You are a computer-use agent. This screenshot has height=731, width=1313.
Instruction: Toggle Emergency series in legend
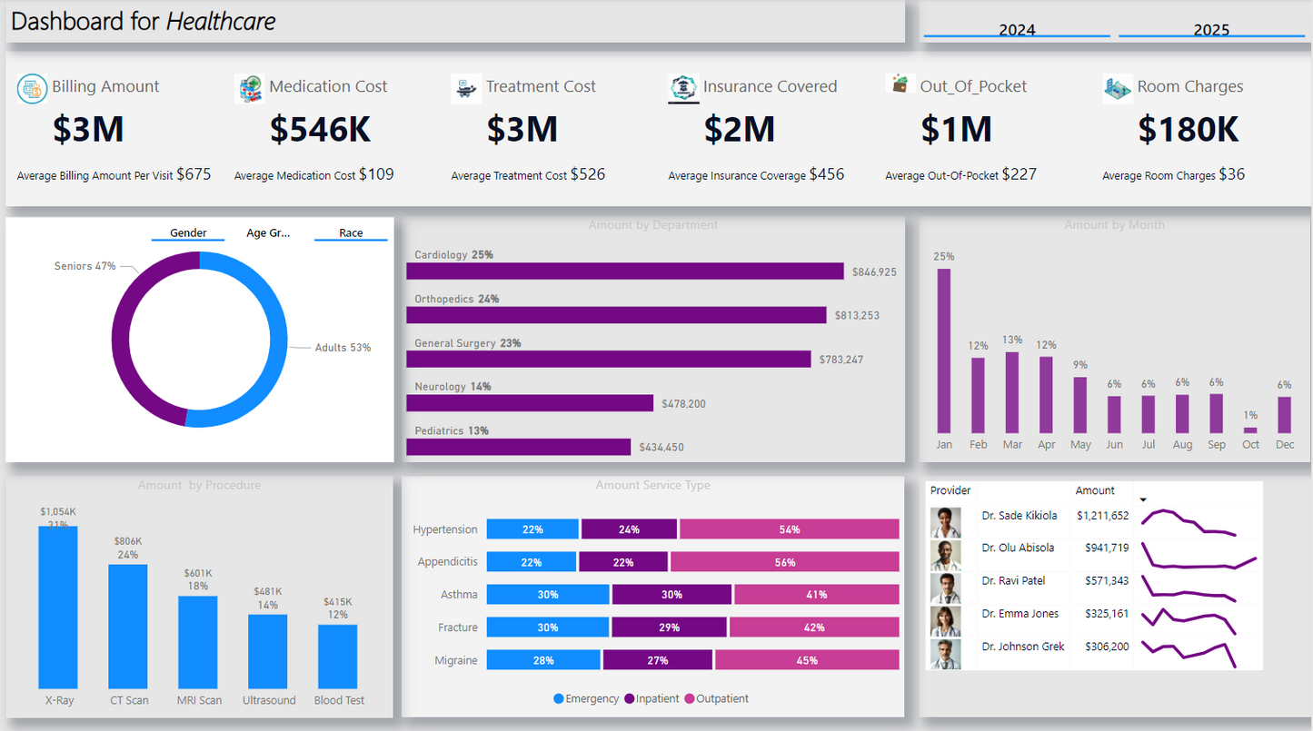coord(559,699)
